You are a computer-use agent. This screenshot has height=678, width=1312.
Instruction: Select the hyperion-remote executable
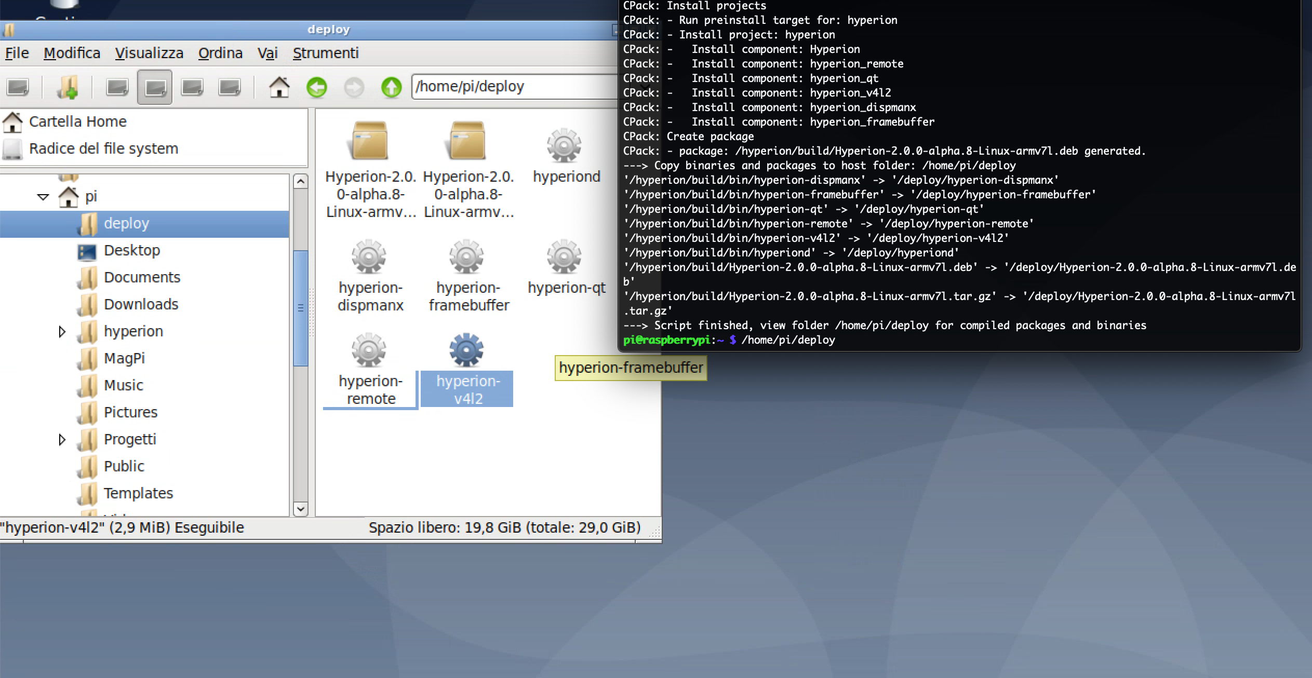370,370
